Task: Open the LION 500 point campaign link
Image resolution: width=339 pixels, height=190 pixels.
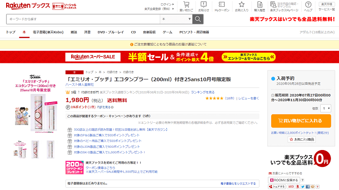Action: 107,147
